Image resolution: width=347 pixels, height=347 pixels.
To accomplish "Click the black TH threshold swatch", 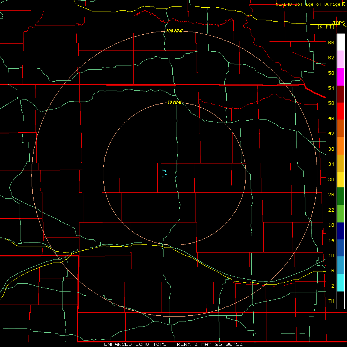I will pyautogui.click(x=340, y=300).
